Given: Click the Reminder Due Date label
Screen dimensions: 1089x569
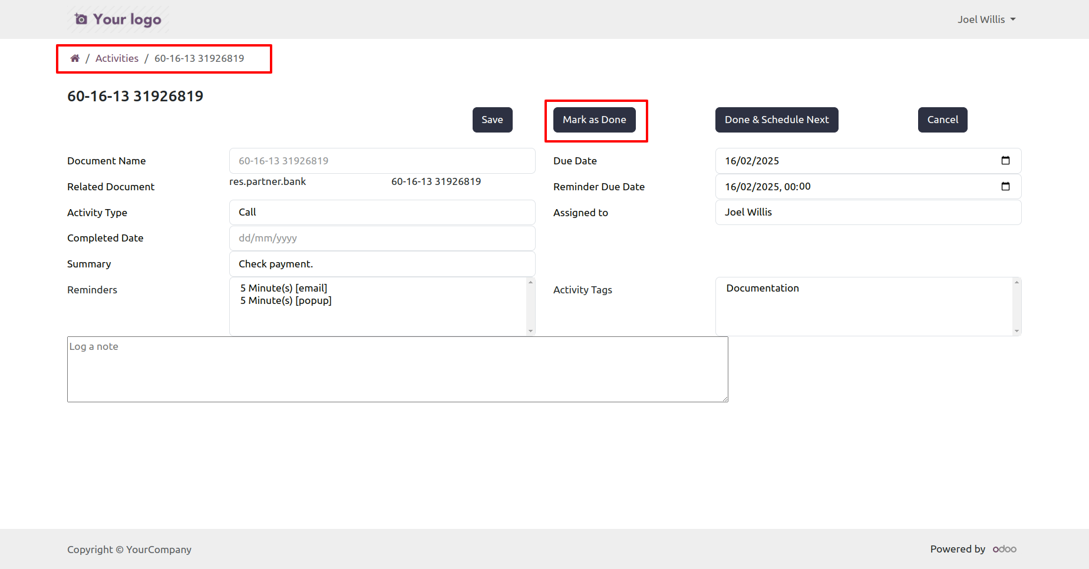Looking at the screenshot, I should [599, 187].
